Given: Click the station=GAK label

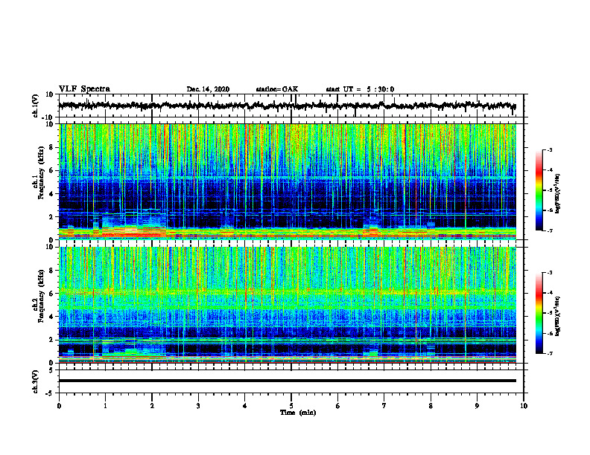Looking at the screenshot, I should (277, 89).
